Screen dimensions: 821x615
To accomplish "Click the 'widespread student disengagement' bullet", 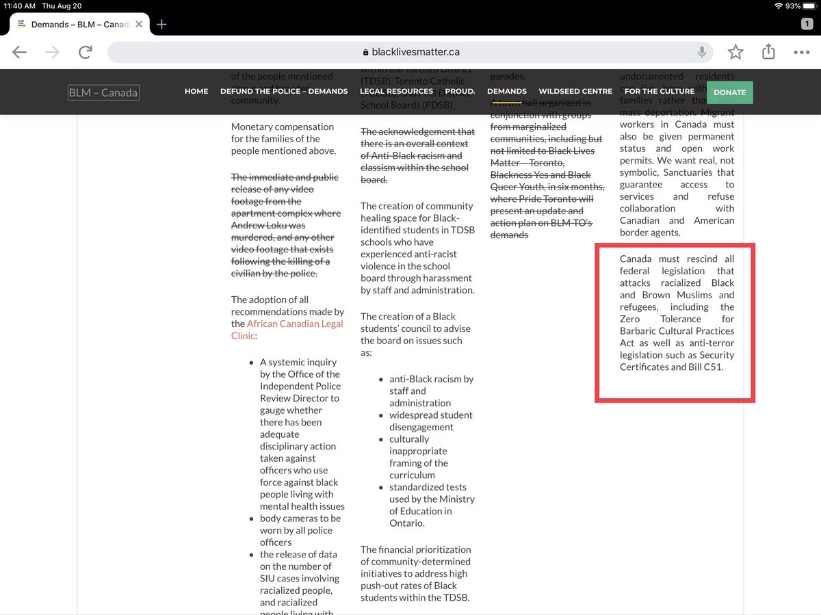I will tap(431, 421).
